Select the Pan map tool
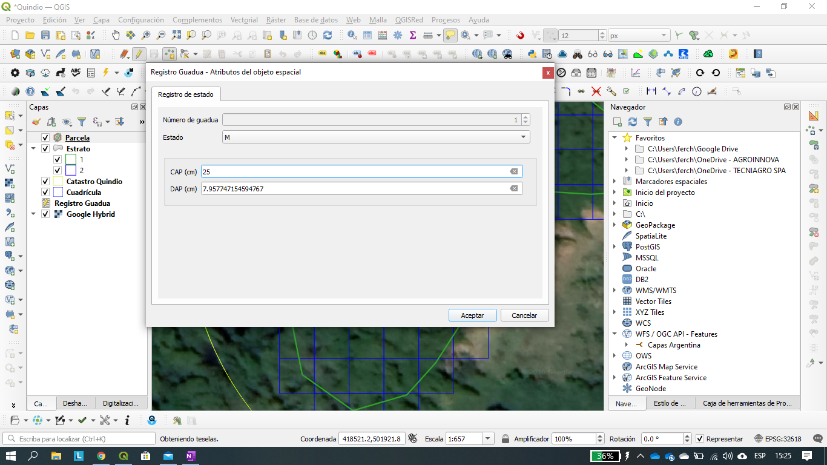The height and width of the screenshot is (465, 827). pyautogui.click(x=115, y=35)
